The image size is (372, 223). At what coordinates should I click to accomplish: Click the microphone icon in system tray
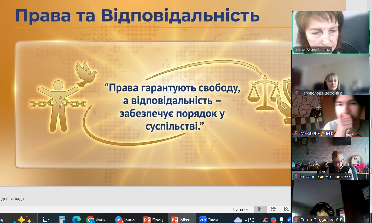click(x=282, y=220)
